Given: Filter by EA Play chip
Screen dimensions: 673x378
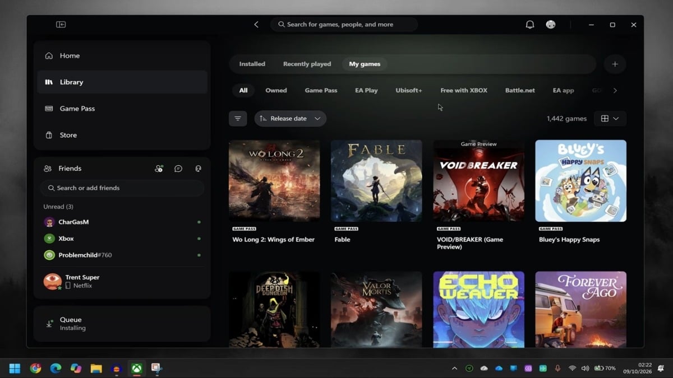Looking at the screenshot, I should point(366,90).
